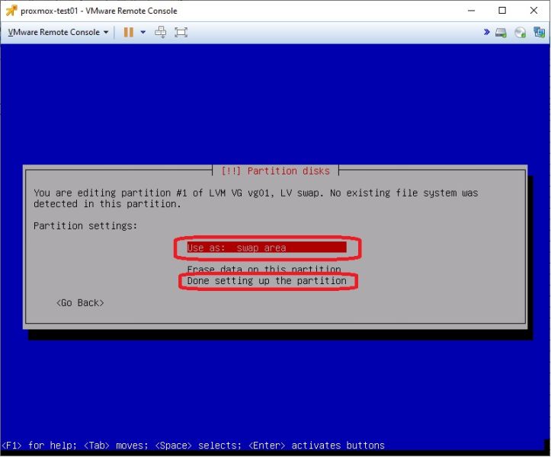Click the <Go Back> button

pos(80,303)
